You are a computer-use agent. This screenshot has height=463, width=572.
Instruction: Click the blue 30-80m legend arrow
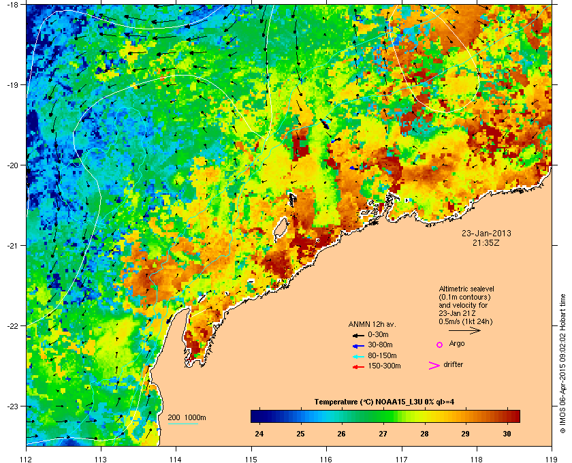[358, 346]
